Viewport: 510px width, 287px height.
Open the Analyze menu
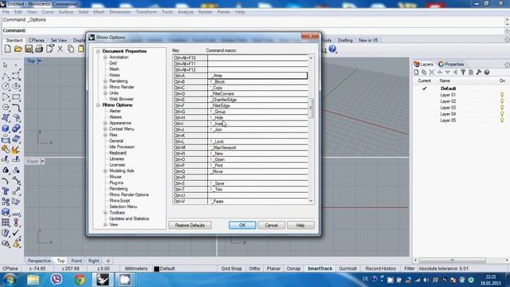click(x=186, y=12)
